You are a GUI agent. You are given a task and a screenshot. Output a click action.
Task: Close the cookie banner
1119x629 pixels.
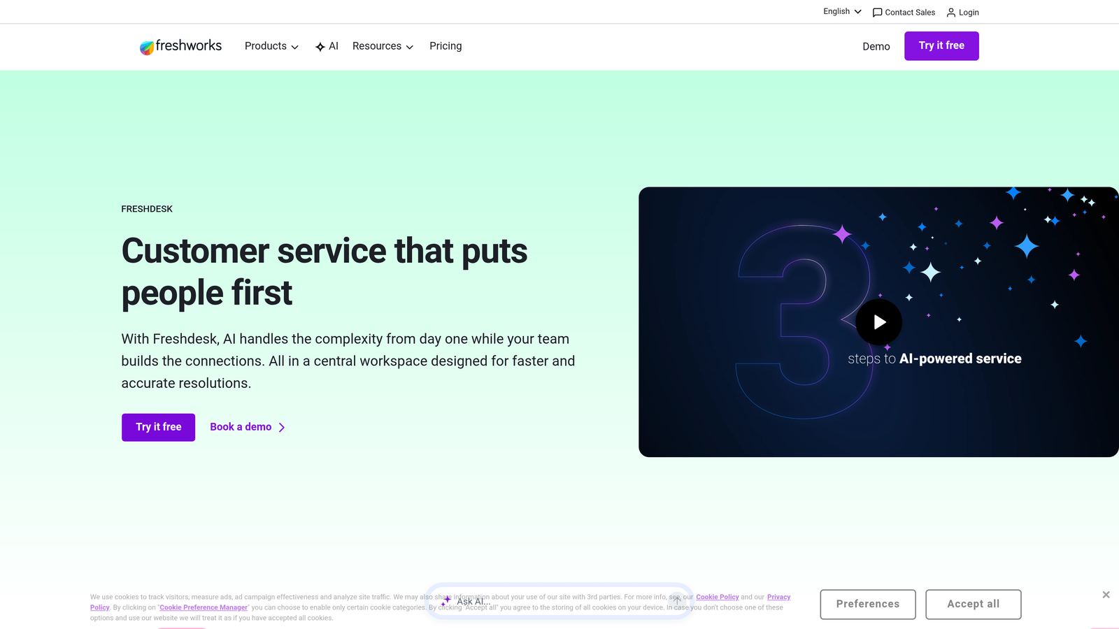click(1106, 595)
